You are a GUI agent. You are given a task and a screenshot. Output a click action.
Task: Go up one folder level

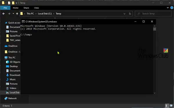coord(17,14)
